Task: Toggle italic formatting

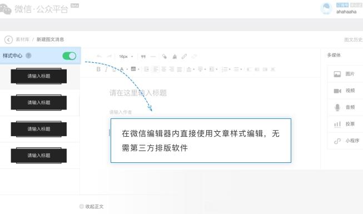Action: pos(106,69)
